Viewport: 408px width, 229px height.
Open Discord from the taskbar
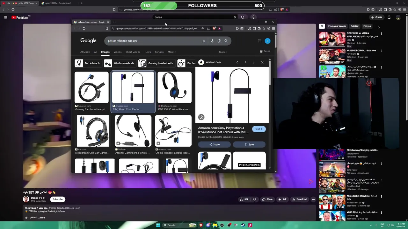coord(208,225)
